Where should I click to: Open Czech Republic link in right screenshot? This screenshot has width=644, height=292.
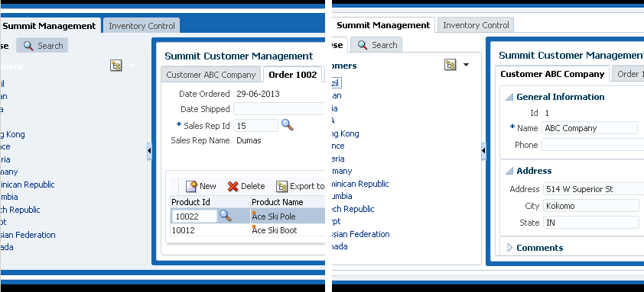[353, 208]
